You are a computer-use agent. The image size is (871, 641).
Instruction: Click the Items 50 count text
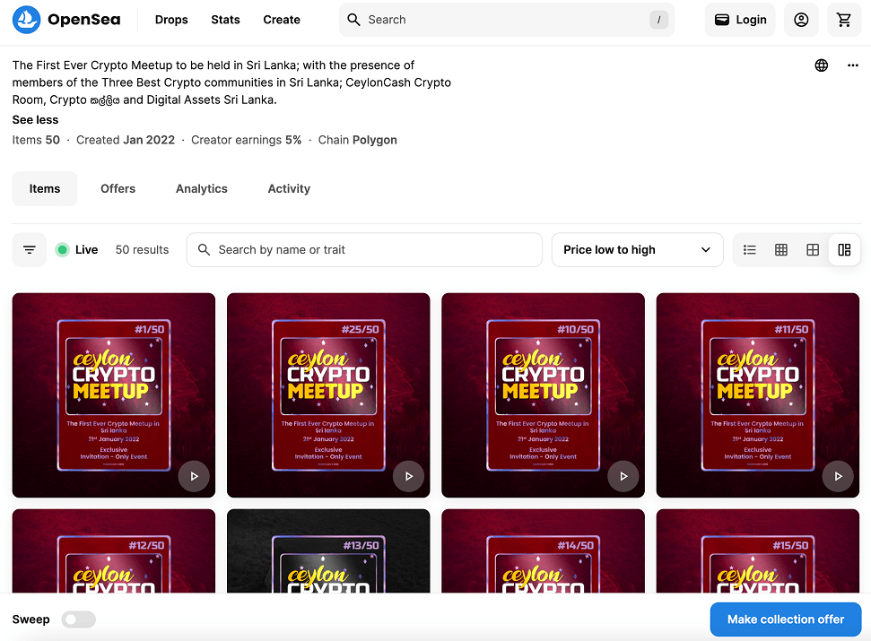36,140
